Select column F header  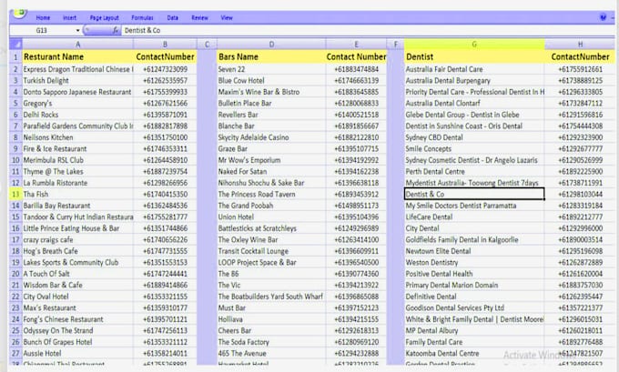[x=396, y=45]
